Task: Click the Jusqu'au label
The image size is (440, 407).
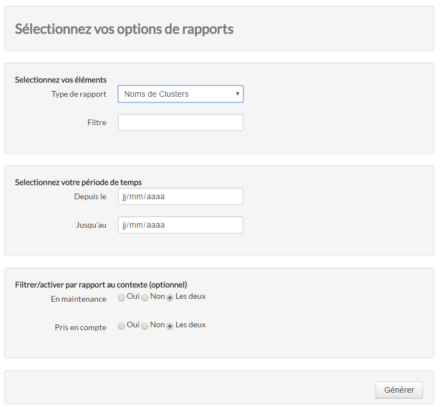Action: tap(91, 225)
